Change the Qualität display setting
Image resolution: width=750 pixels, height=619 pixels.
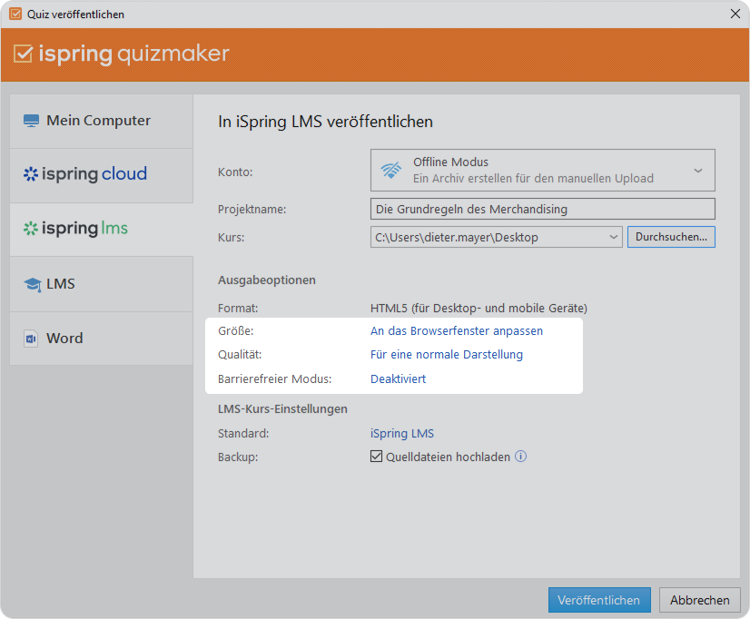tap(449, 354)
